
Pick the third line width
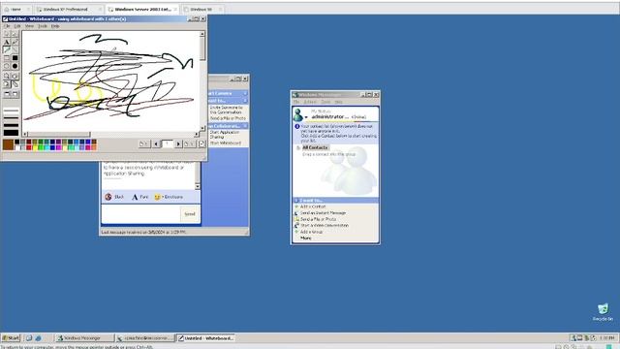pos(11,125)
